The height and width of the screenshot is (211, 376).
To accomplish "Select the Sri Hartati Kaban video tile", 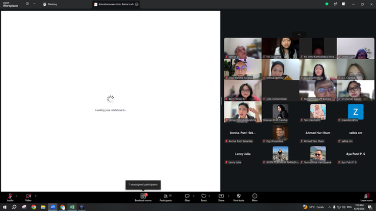I will point(355,90).
